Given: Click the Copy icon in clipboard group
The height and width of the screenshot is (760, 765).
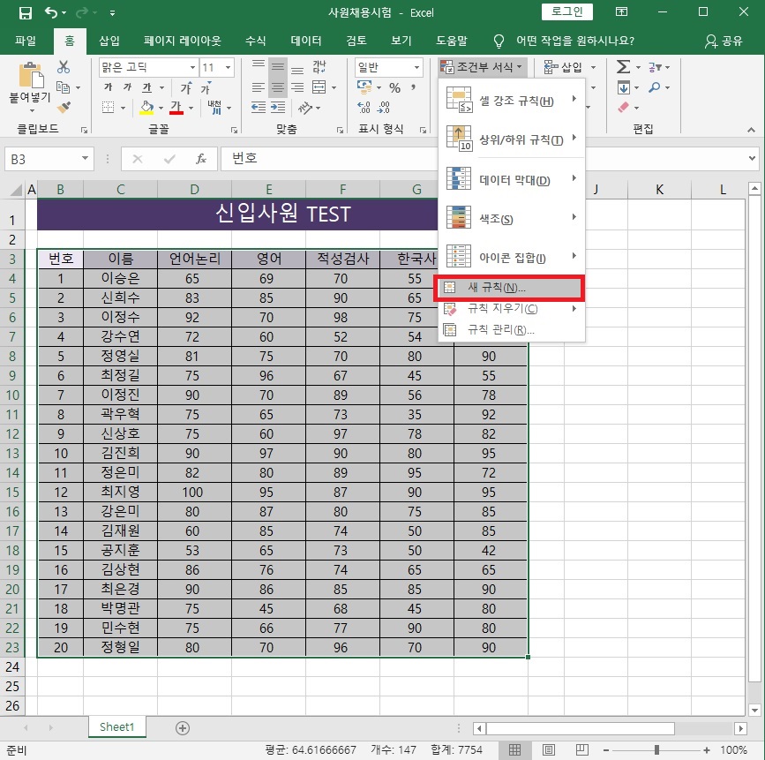Looking at the screenshot, I should pyautogui.click(x=64, y=87).
